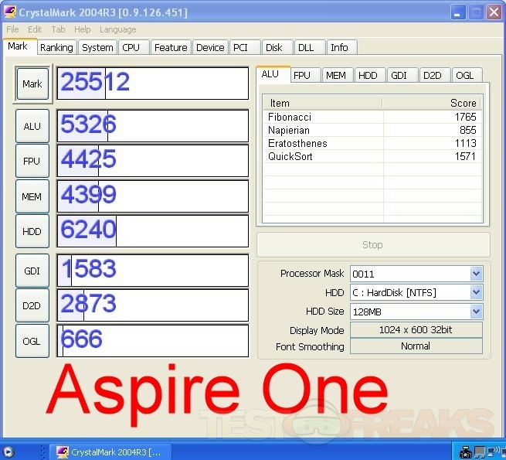
Task: Show the FPU results tab
Action: tap(301, 75)
